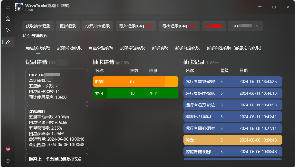Screen dimensions: 295x167
Task: Go to the Home page icon
Action: [8, 19]
